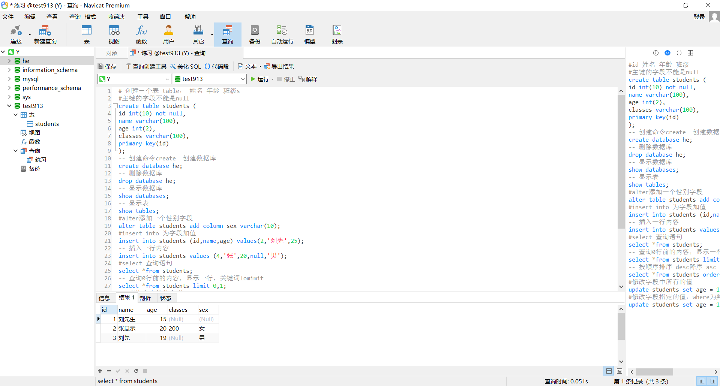The height and width of the screenshot is (386, 720).
Task: Open the 文件 menu
Action: point(8,17)
